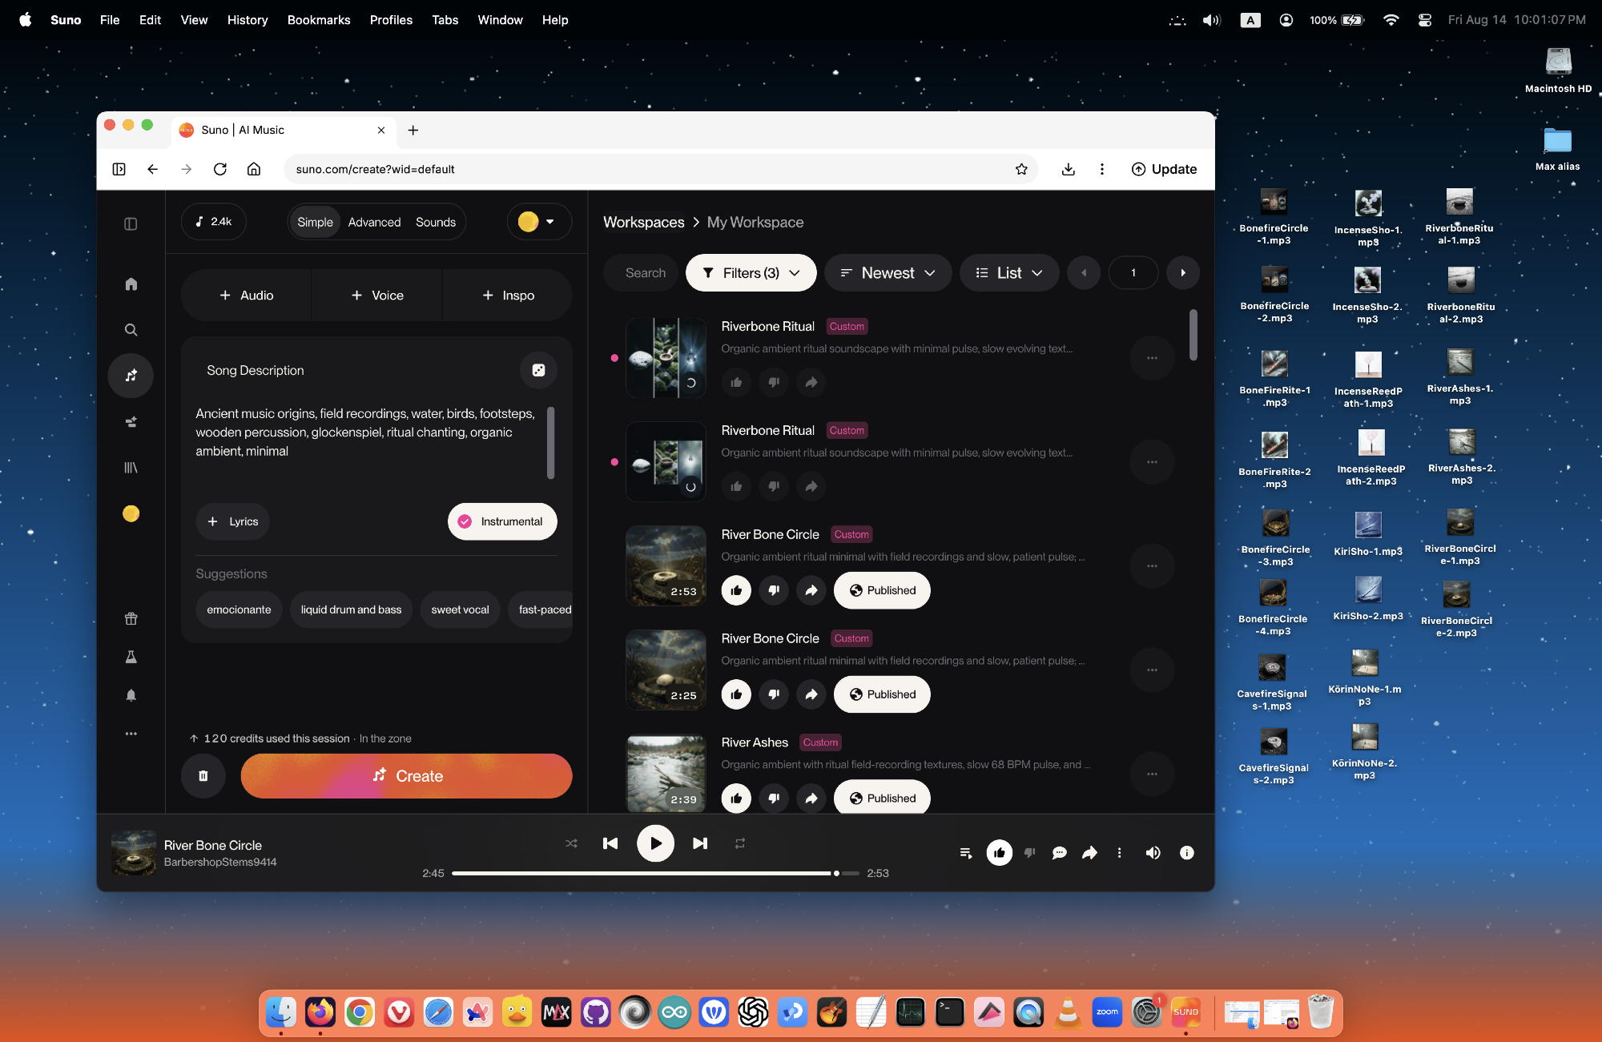Toggle like on the playing song
1602x1042 pixels.
point(999,853)
